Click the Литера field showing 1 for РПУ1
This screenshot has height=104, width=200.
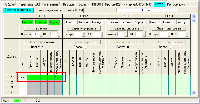(x=36, y=34)
